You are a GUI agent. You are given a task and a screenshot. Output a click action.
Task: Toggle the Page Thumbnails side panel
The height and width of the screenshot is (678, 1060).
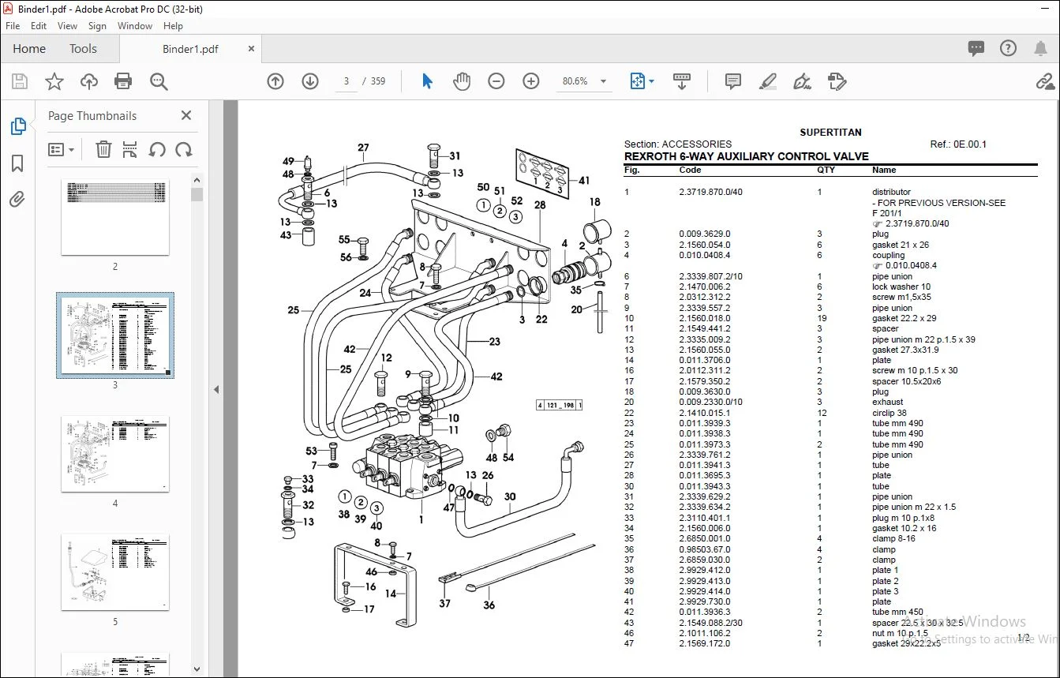click(17, 126)
